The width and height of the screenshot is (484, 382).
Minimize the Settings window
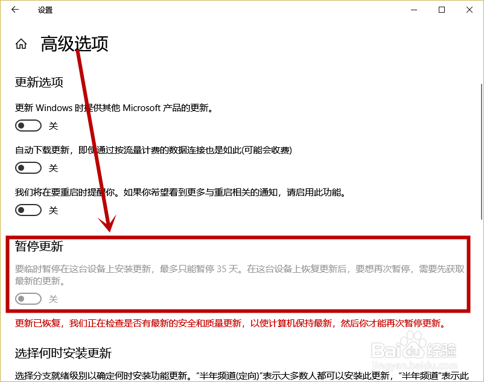(413, 10)
